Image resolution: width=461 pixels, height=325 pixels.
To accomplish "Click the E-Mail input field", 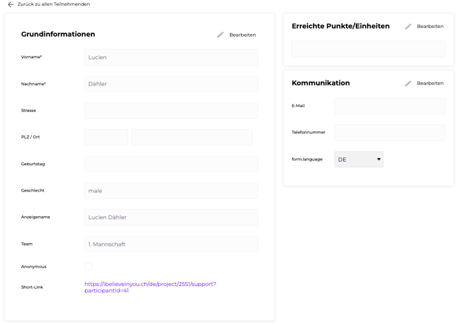I will click(x=390, y=106).
